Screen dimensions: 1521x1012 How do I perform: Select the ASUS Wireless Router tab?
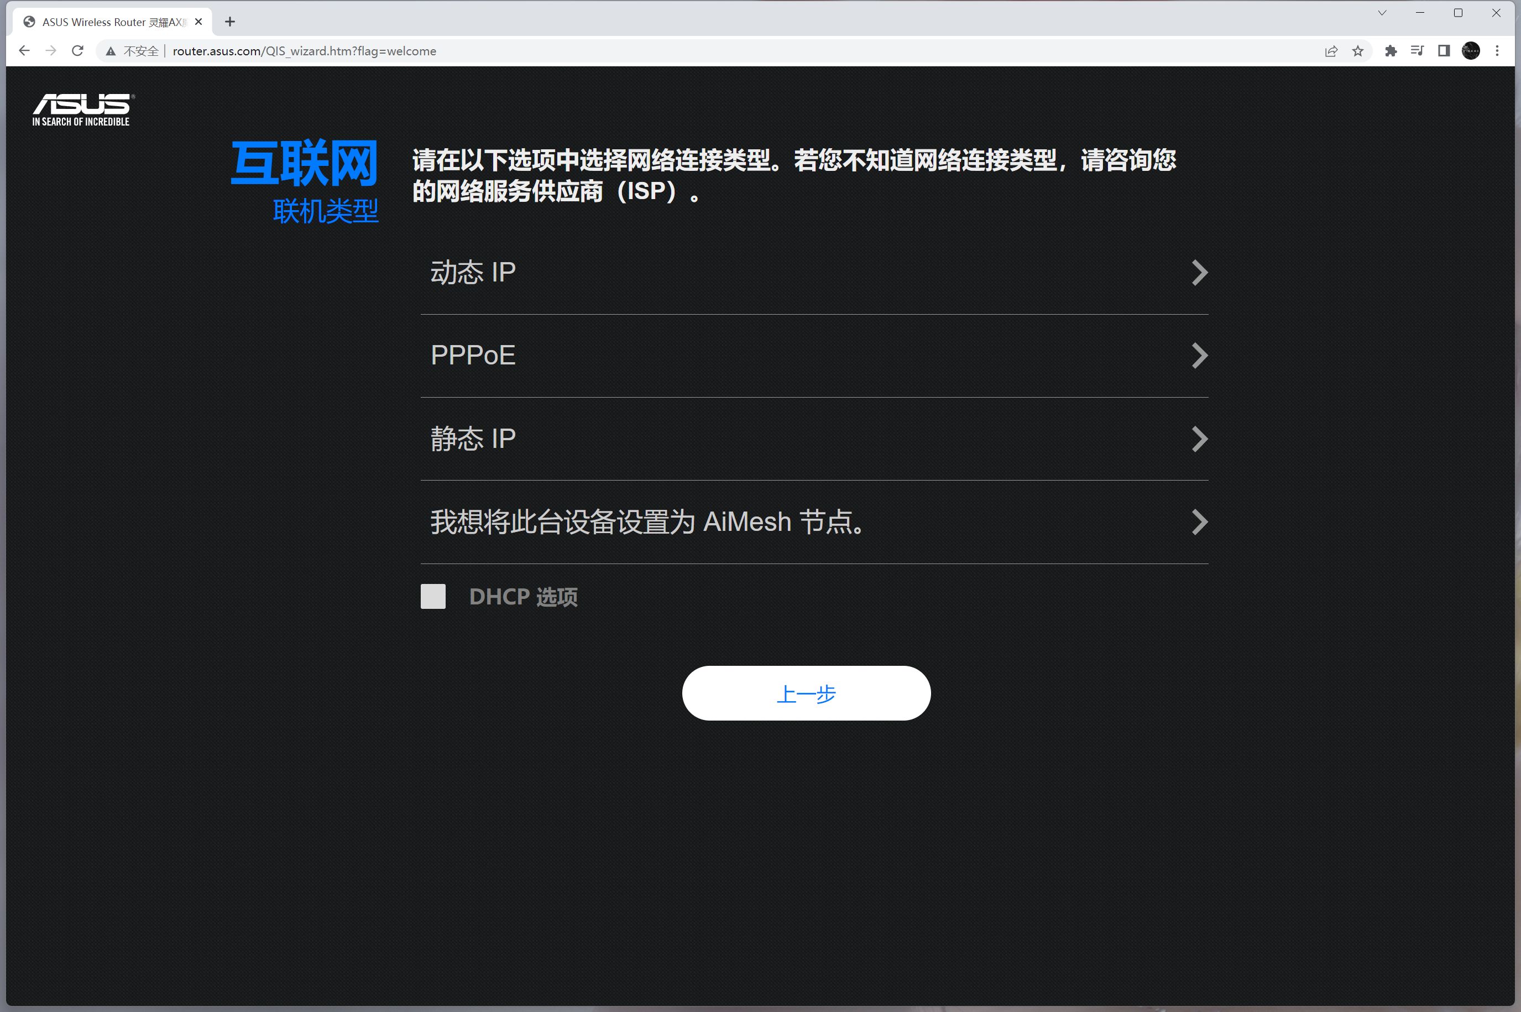[113, 22]
